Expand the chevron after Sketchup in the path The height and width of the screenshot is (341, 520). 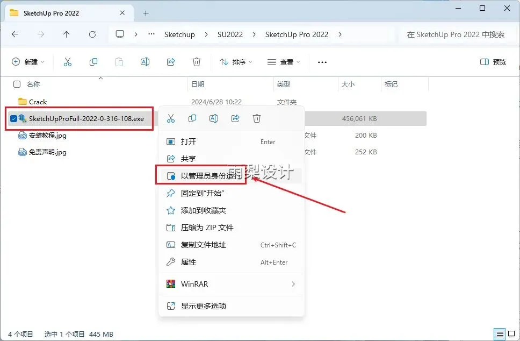206,34
